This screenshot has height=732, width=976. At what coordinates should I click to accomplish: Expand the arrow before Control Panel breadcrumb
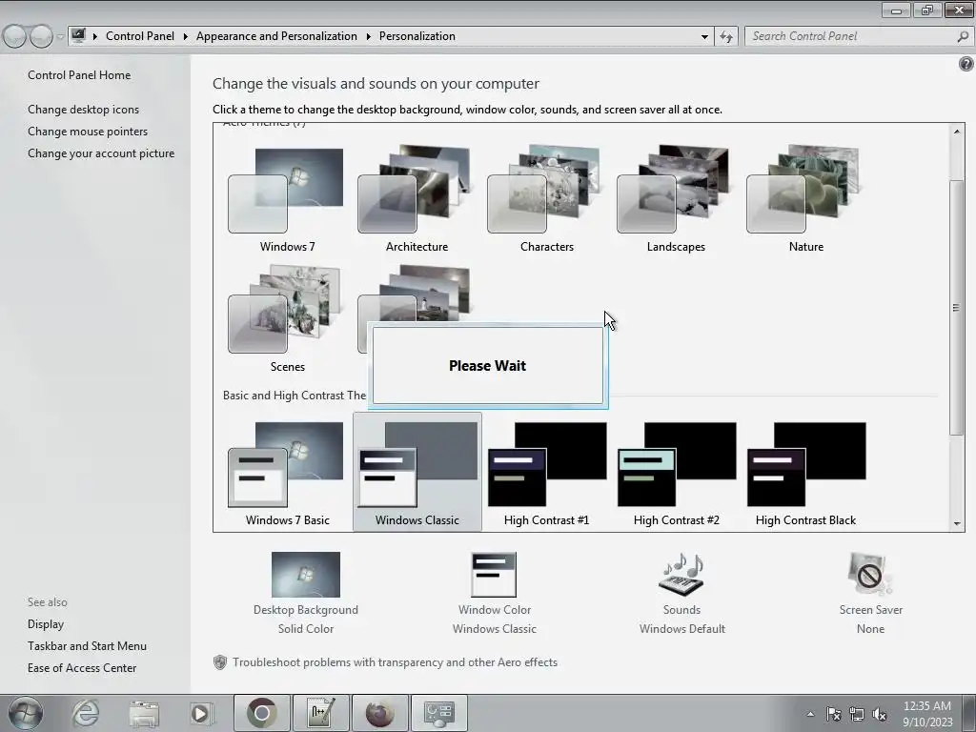pyautogui.click(x=94, y=36)
